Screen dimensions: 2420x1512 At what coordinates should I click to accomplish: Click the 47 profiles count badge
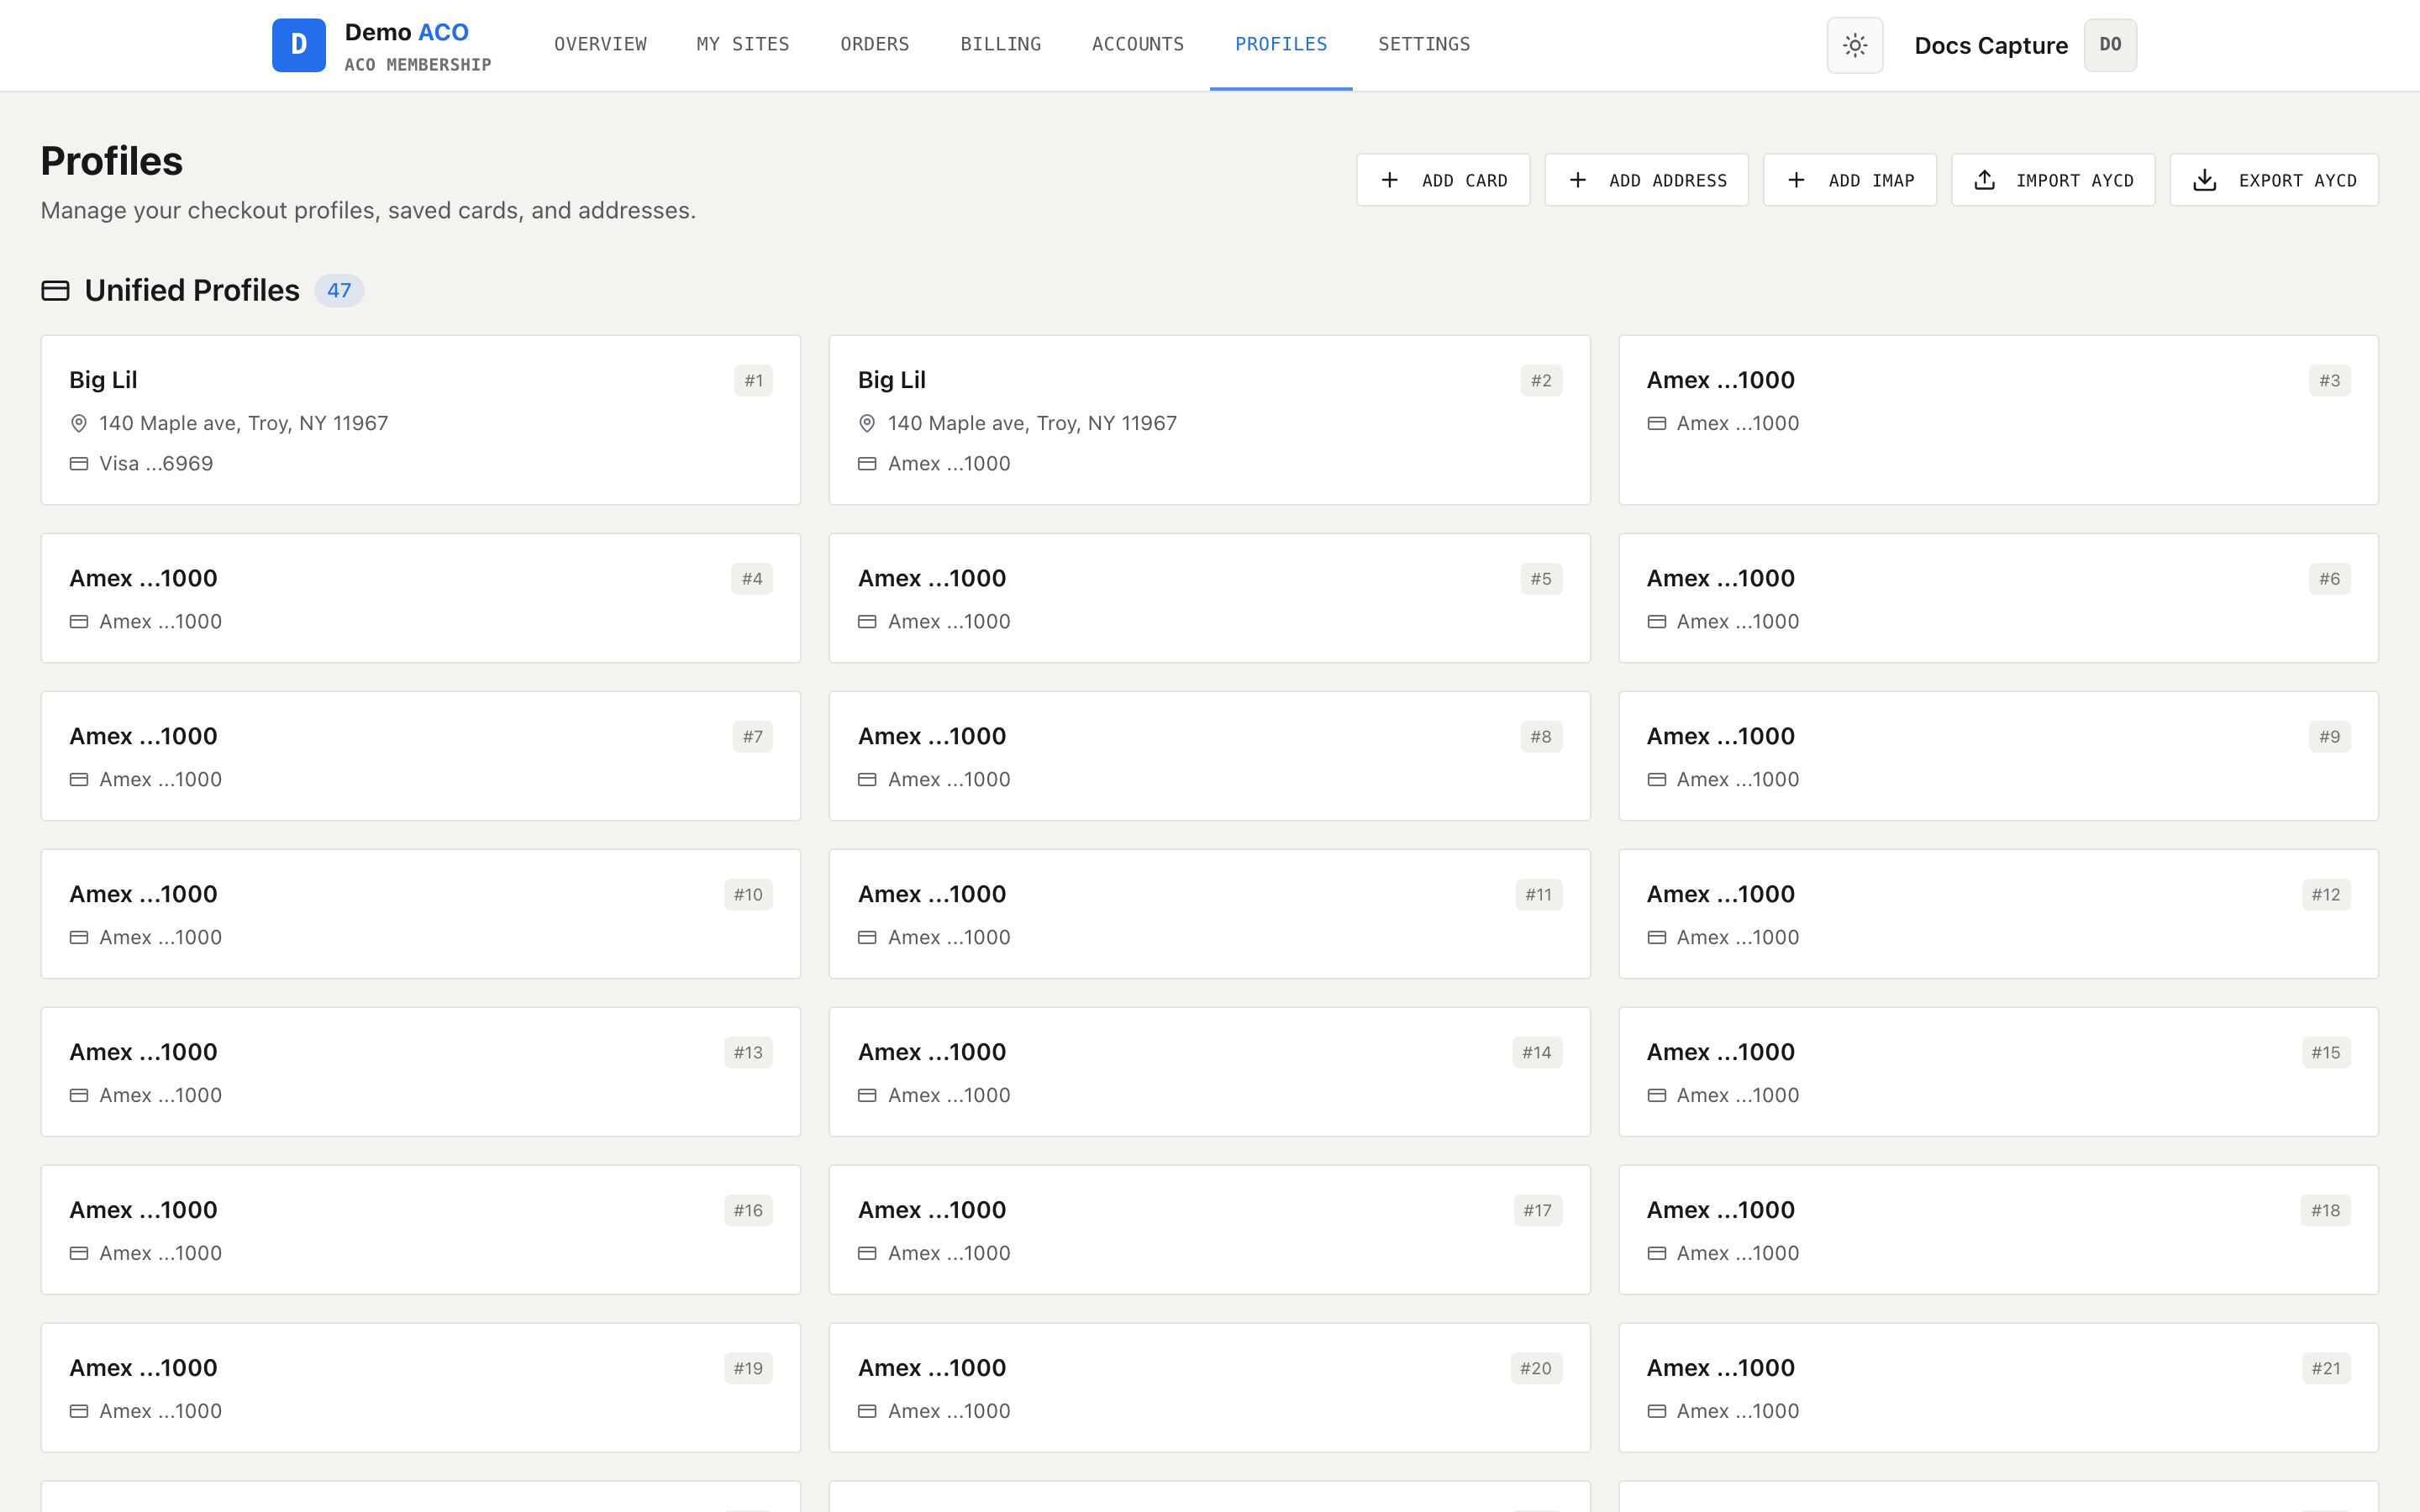pyautogui.click(x=339, y=291)
